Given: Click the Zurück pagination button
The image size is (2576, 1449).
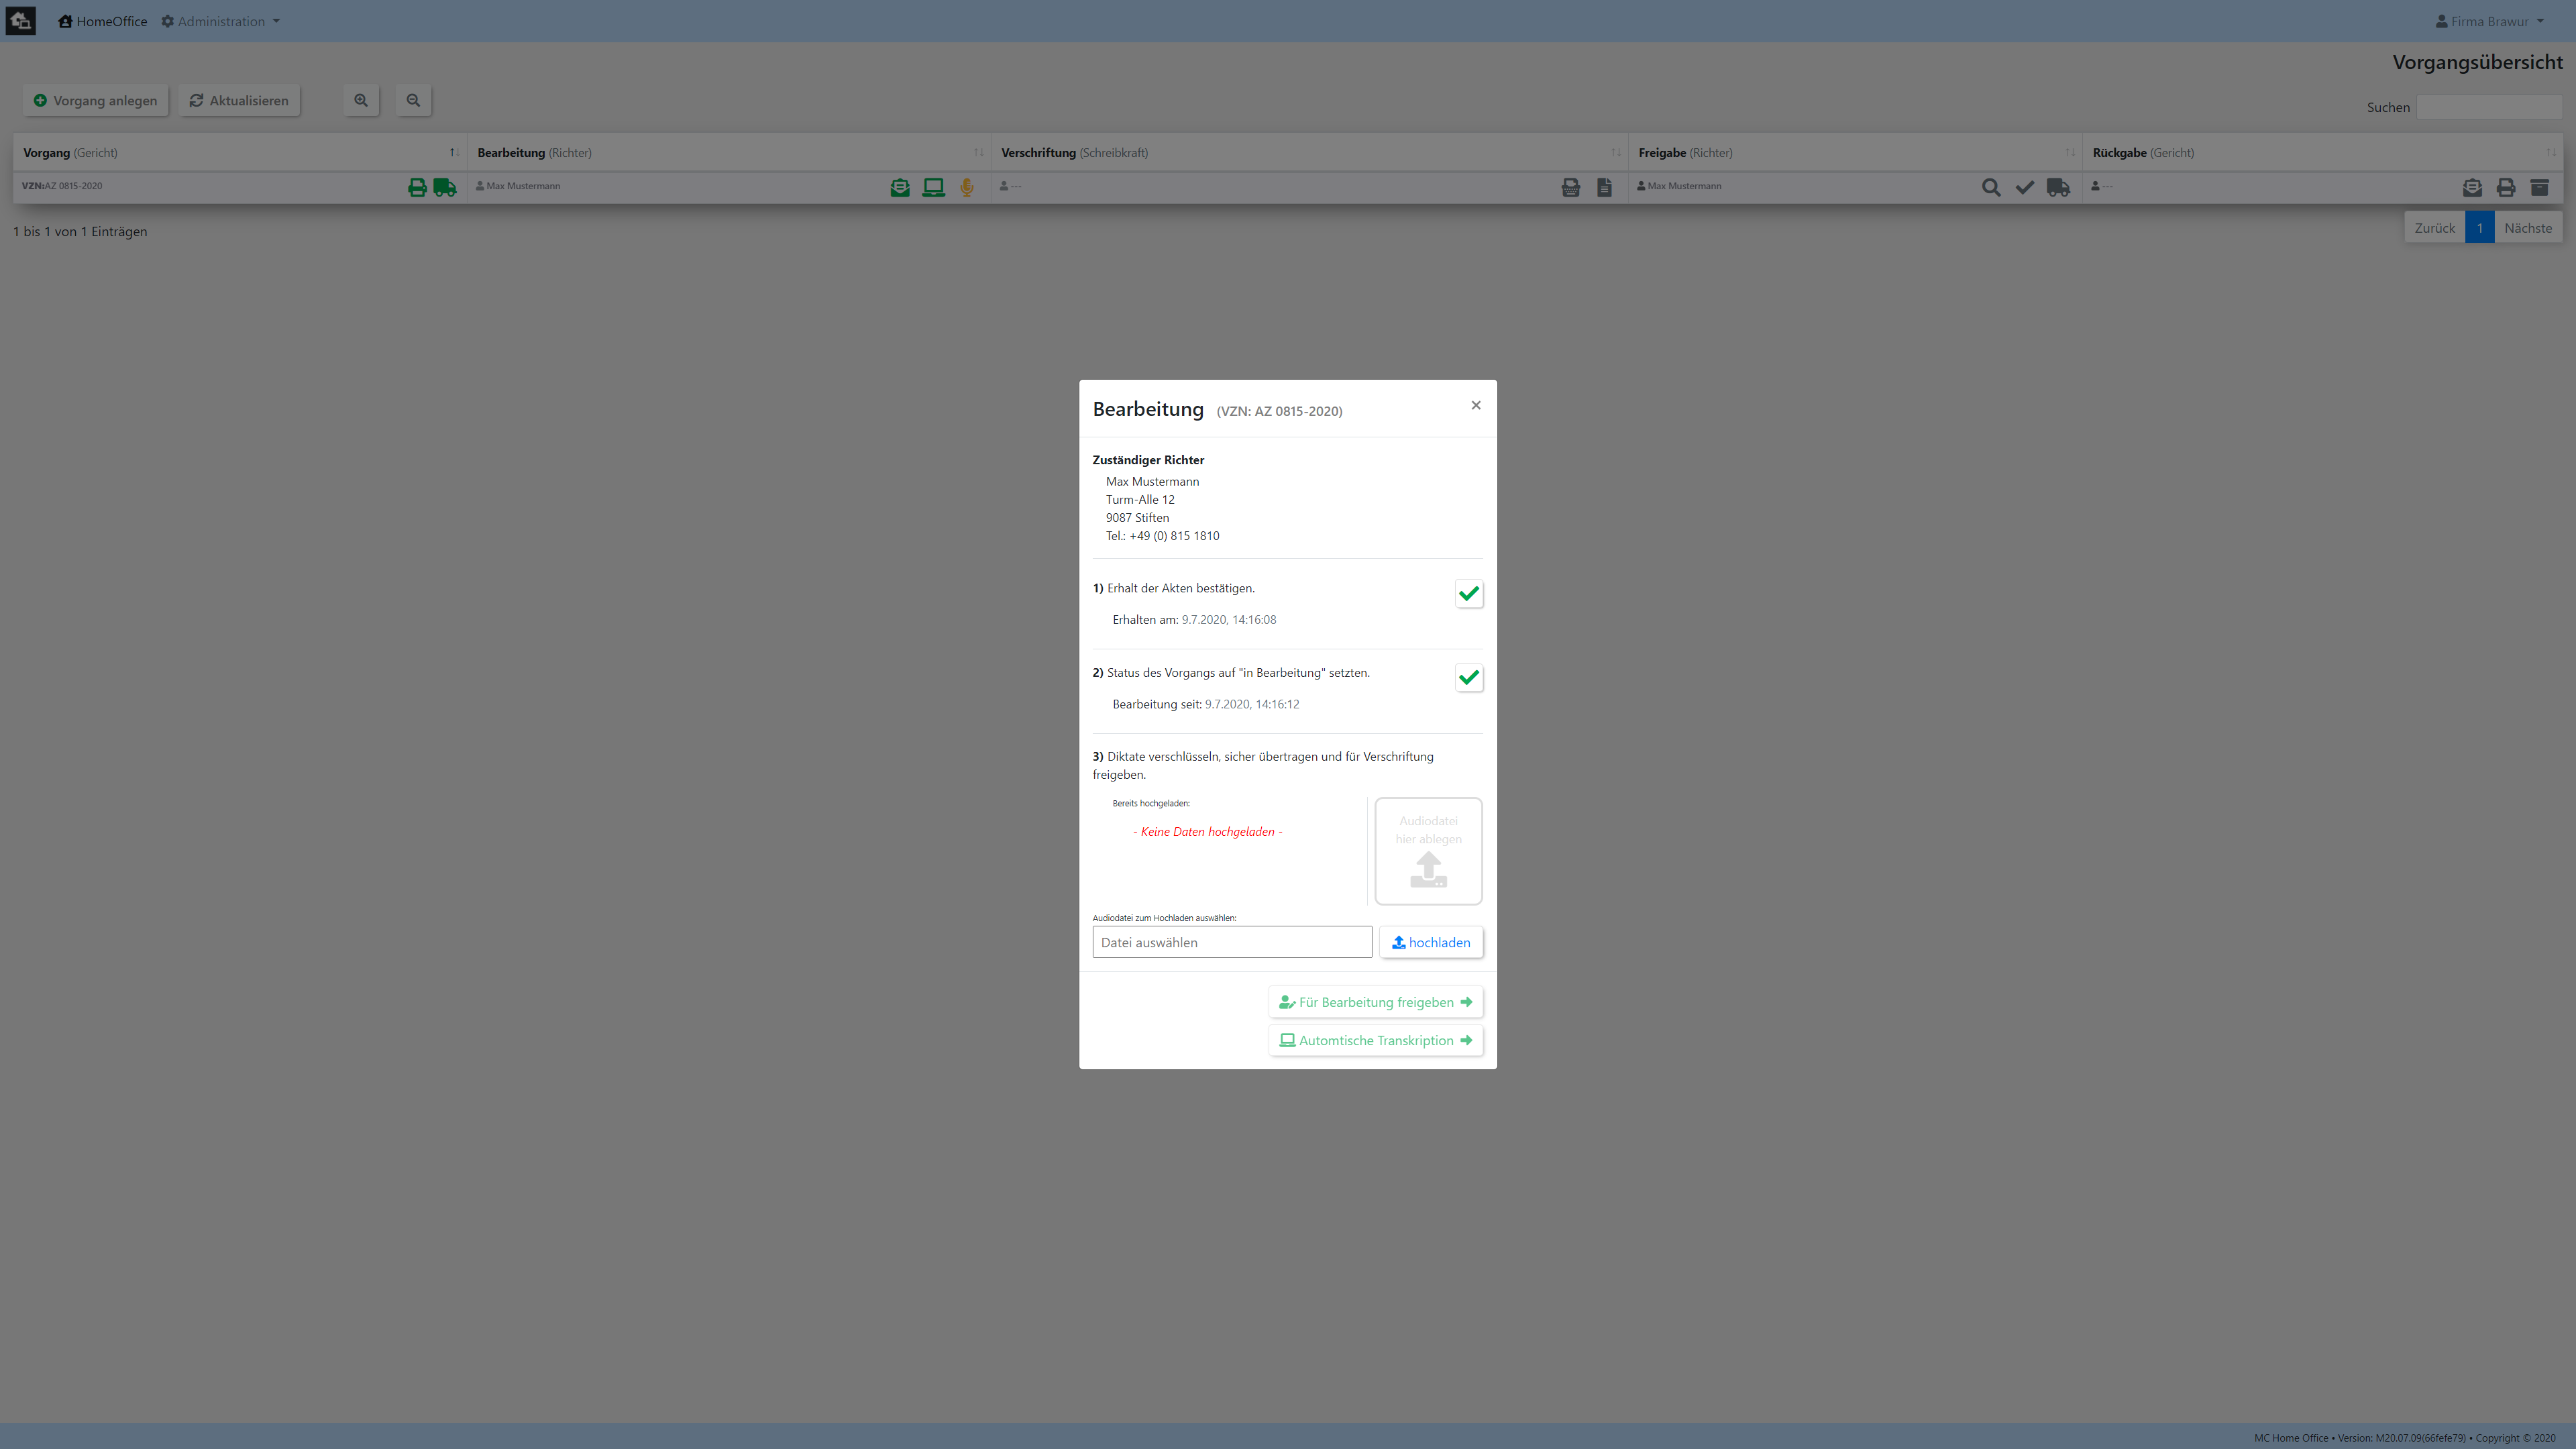Looking at the screenshot, I should (x=2434, y=228).
